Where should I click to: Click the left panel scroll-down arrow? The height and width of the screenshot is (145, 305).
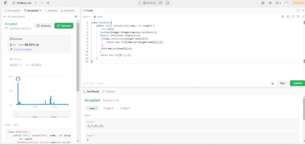pos(78,141)
